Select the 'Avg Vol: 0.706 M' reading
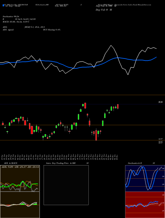The width and height of the screenshot is (165, 218). [x=106, y=6]
